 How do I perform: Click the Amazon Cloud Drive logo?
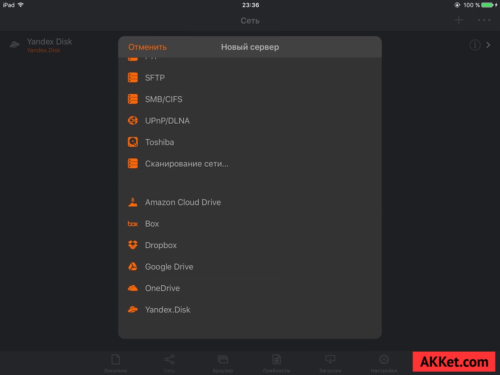point(132,202)
